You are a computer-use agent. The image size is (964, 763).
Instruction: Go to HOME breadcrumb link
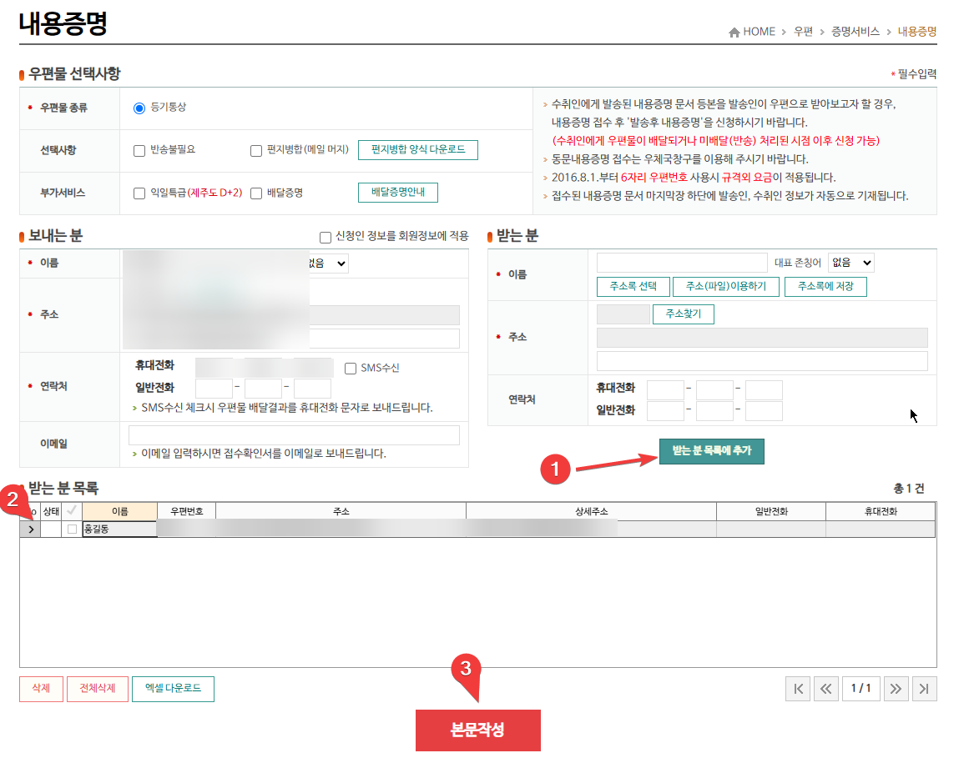[x=760, y=32]
